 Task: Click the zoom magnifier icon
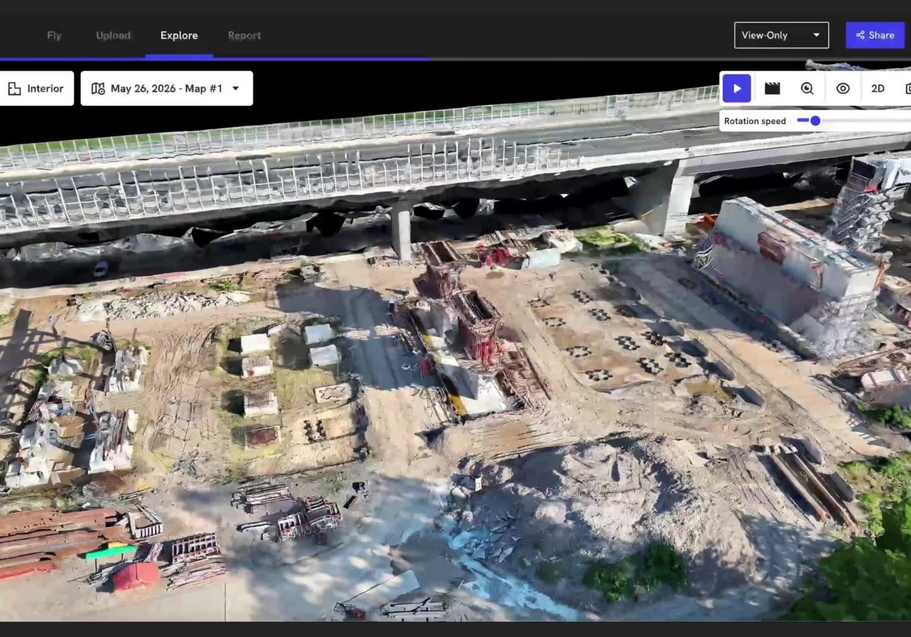click(x=807, y=88)
